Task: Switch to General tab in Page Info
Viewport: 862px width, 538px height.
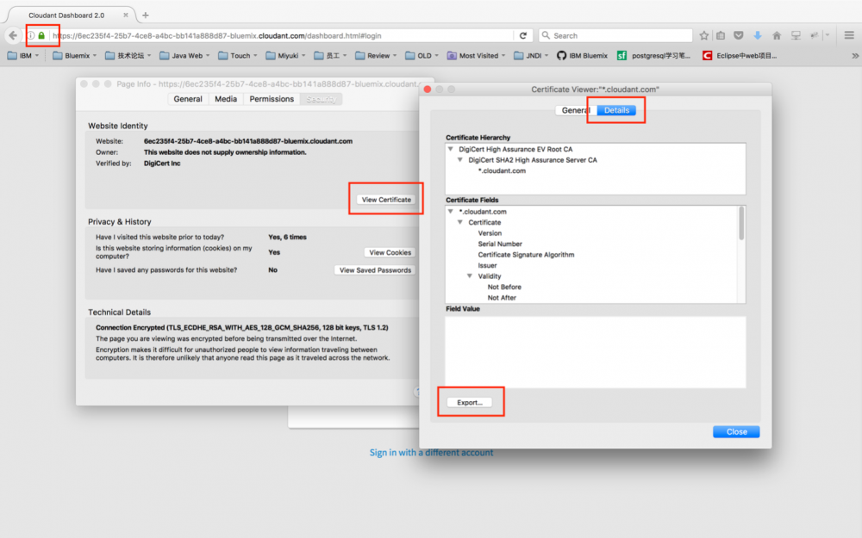Action: pyautogui.click(x=188, y=99)
